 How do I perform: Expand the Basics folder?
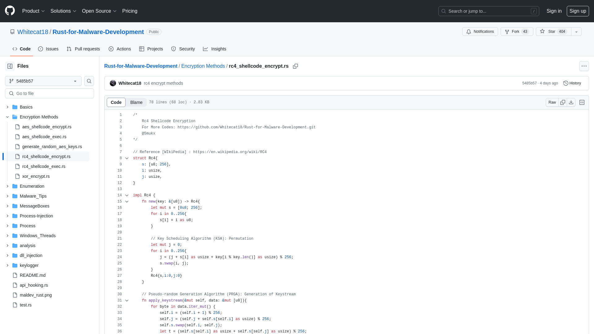click(x=7, y=107)
